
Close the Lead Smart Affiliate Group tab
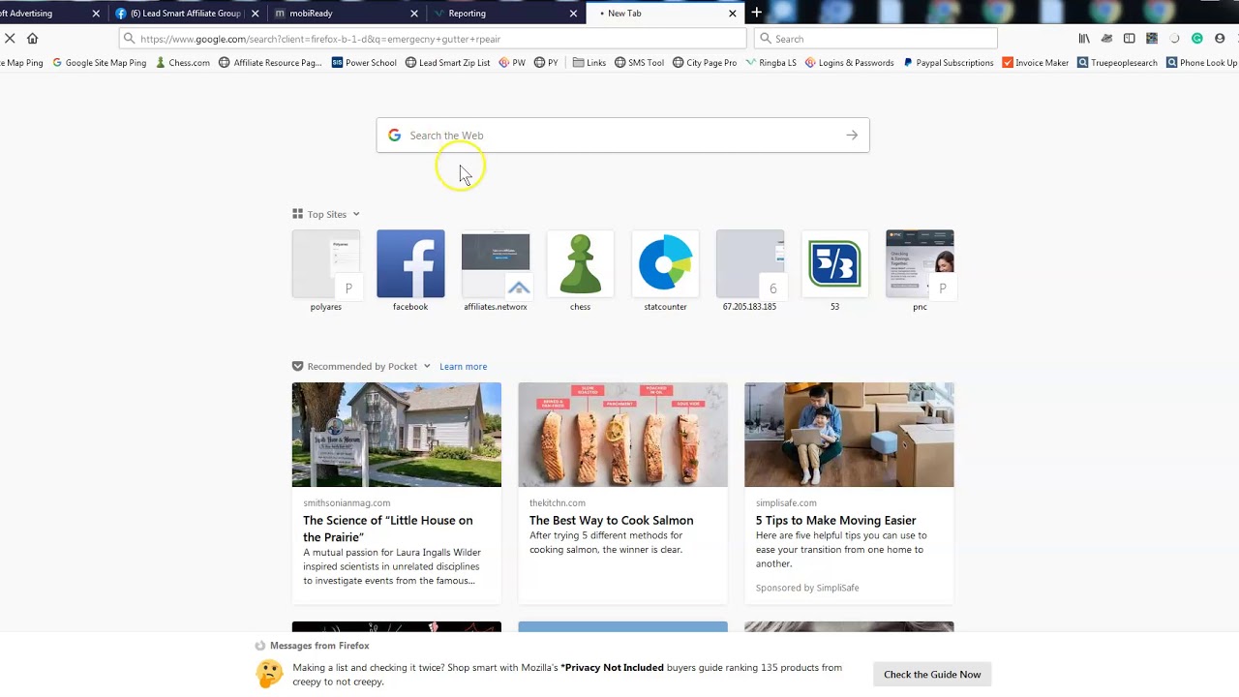tap(255, 14)
